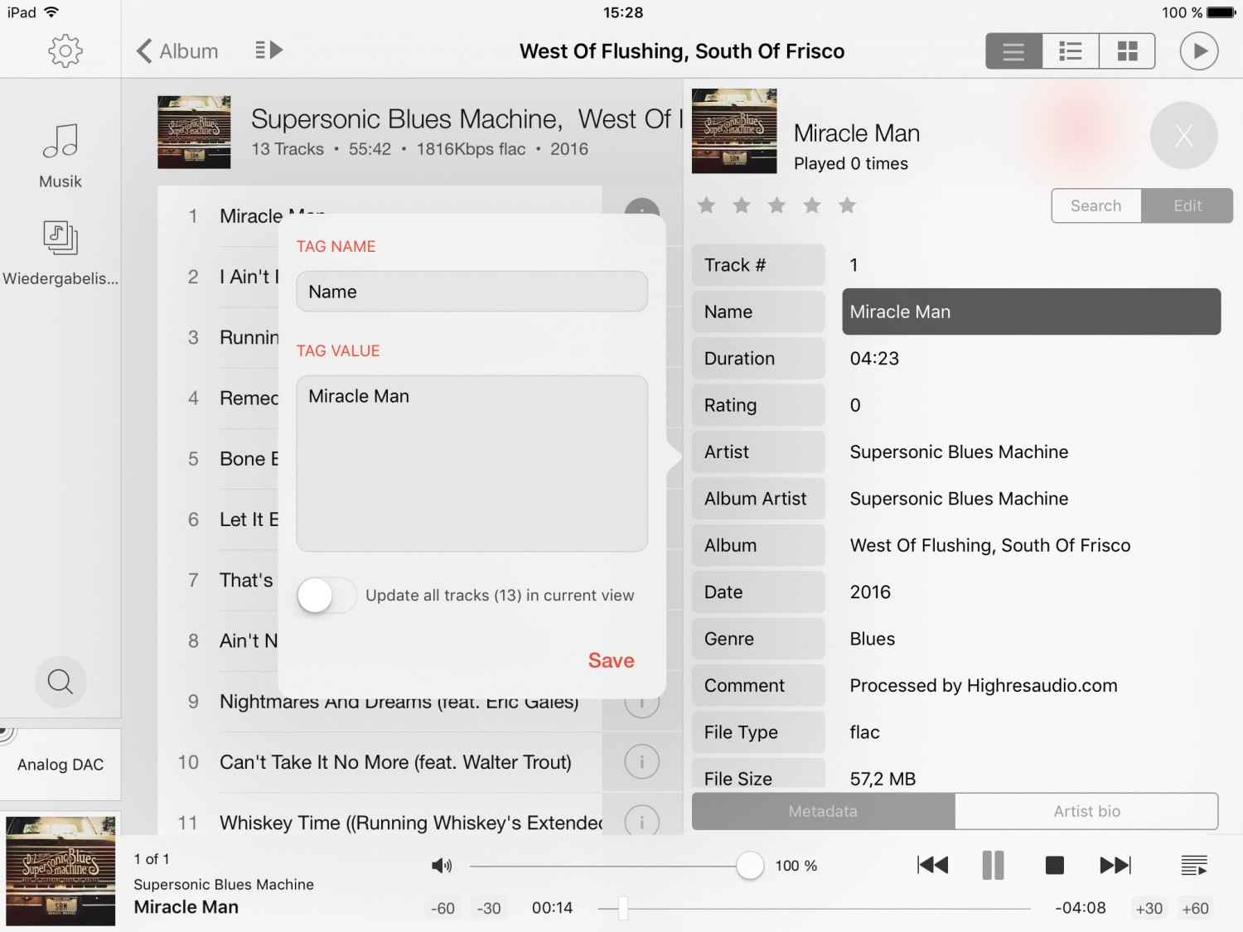Select track 3 Runnin
This screenshot has height=932, width=1243.
point(249,337)
